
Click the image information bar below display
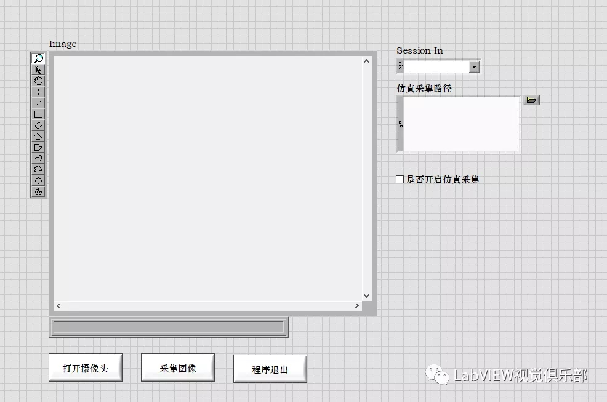tap(169, 328)
